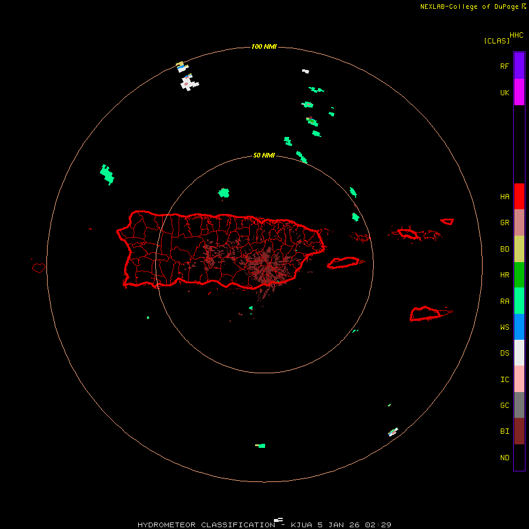Click the "HYDROMETEOR CLASSIFICATION" title text

[x=206, y=525]
